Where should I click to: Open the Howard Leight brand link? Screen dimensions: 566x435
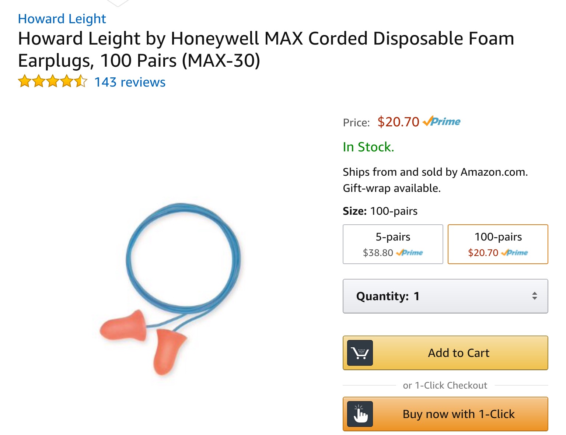coord(62,19)
